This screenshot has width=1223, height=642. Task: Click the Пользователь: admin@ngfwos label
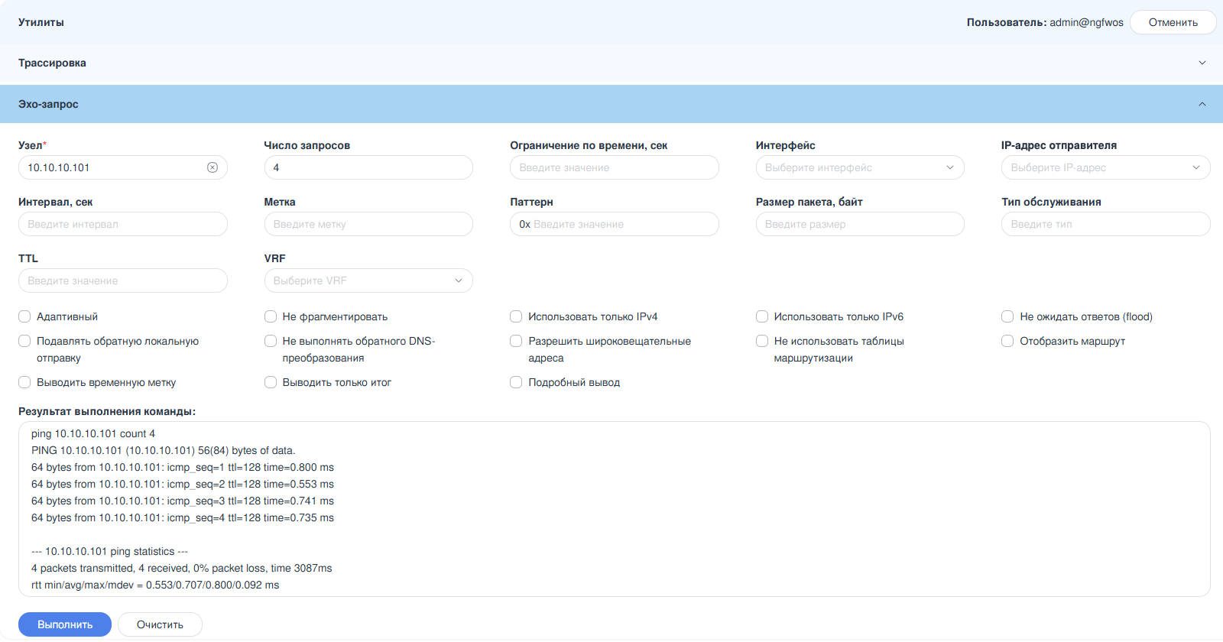click(1045, 22)
